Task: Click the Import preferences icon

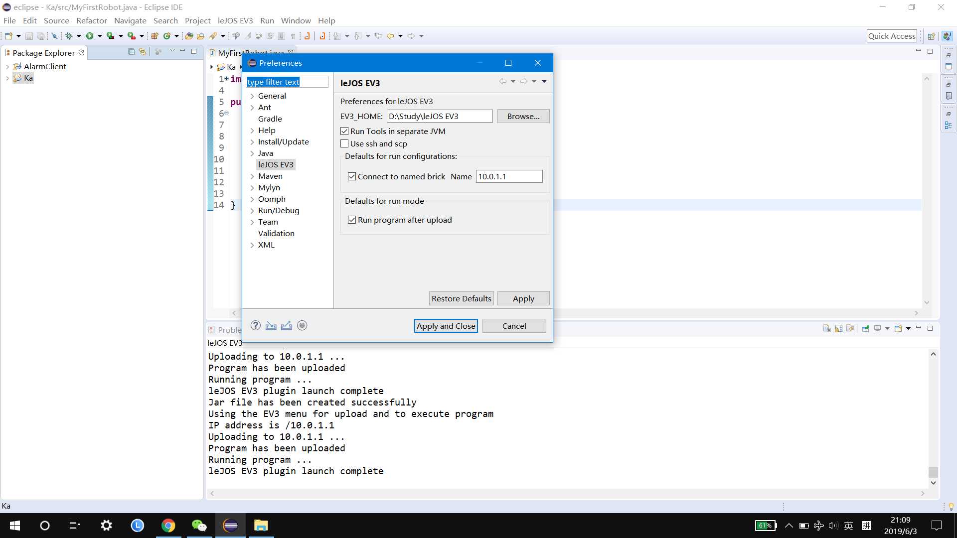Action: tap(271, 325)
